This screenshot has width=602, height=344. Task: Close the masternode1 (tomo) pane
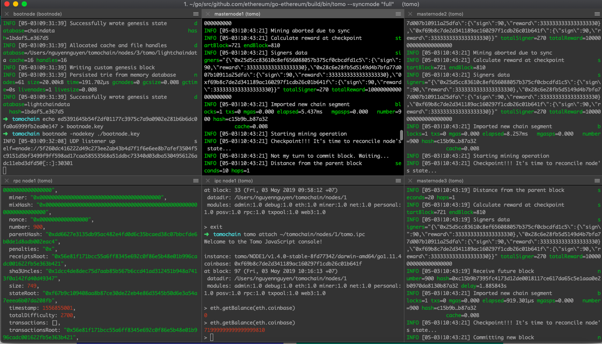[x=208, y=14]
